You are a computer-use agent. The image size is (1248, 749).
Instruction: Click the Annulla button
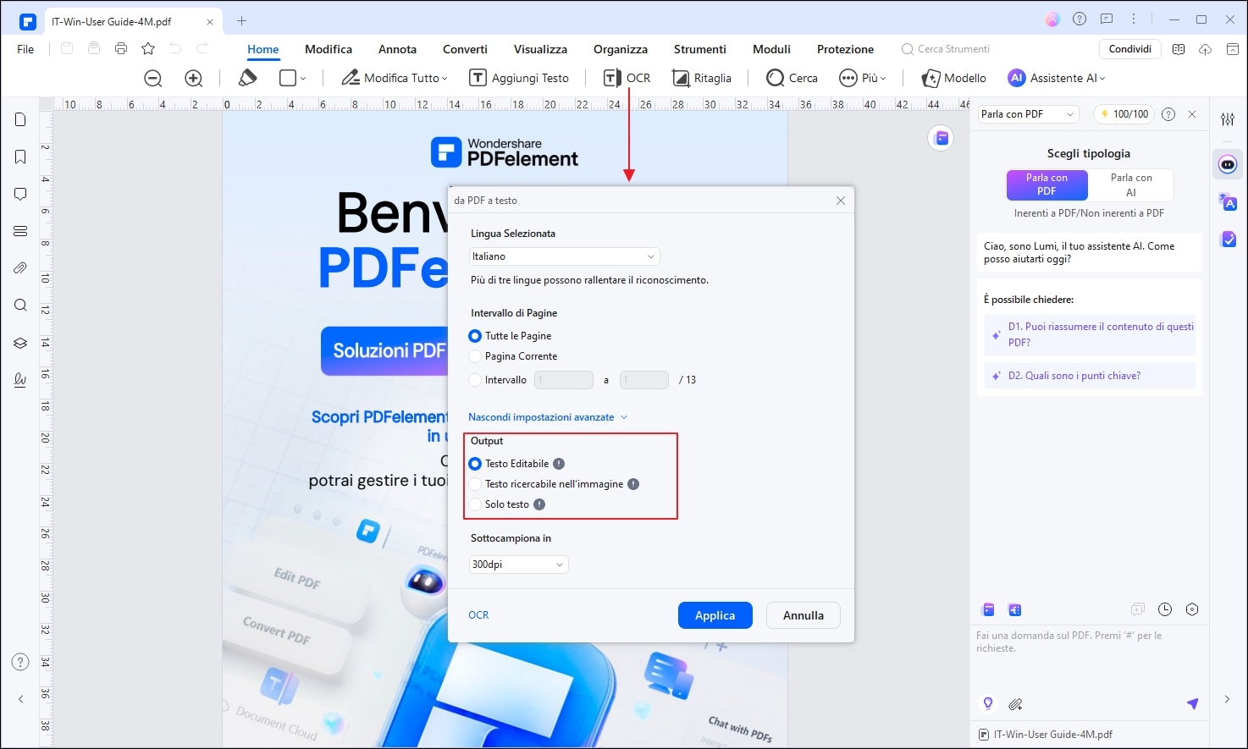[803, 615]
